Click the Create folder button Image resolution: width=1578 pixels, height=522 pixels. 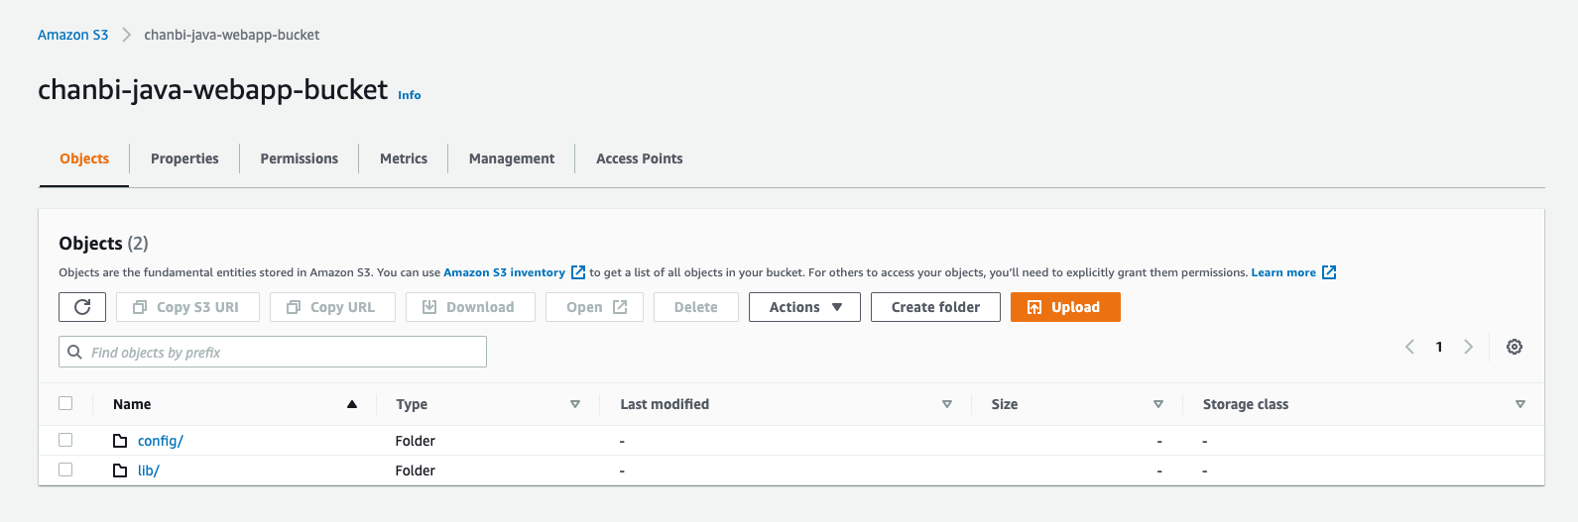tap(935, 307)
